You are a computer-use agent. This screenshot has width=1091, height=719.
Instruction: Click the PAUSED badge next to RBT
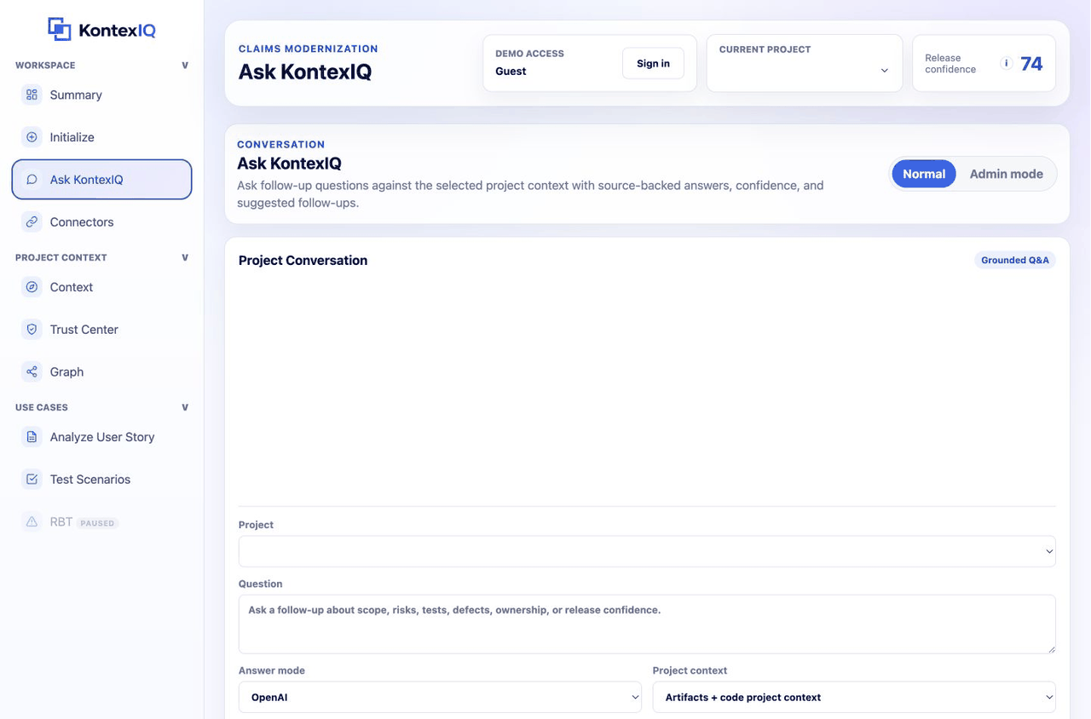97,523
